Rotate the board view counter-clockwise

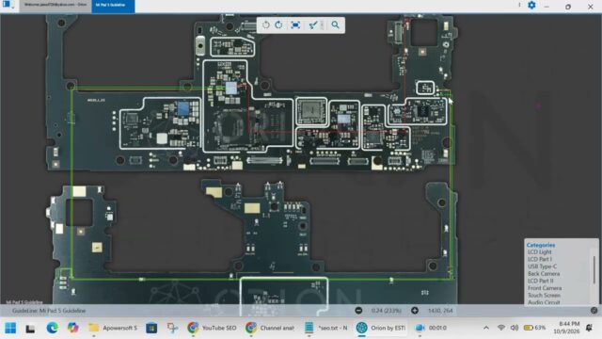pyautogui.click(x=265, y=25)
